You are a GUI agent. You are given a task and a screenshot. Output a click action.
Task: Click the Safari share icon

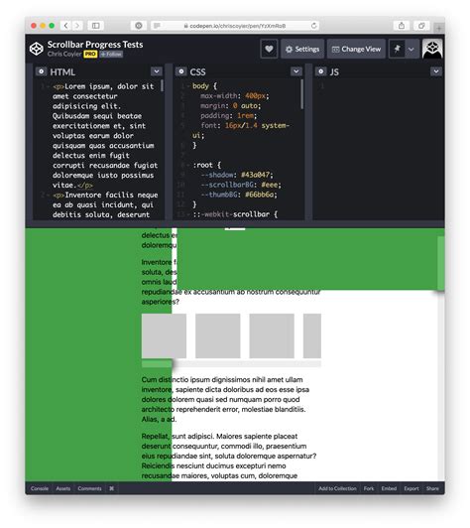(x=402, y=26)
